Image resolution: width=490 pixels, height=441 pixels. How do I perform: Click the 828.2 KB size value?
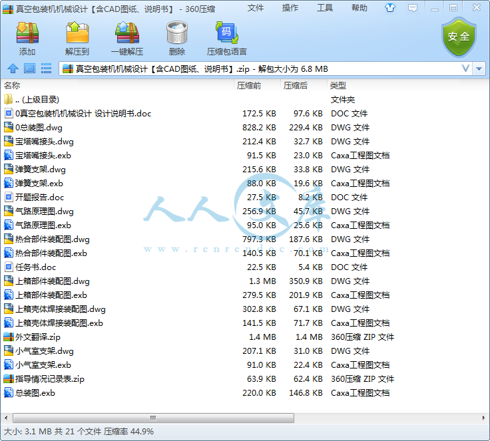259,128
